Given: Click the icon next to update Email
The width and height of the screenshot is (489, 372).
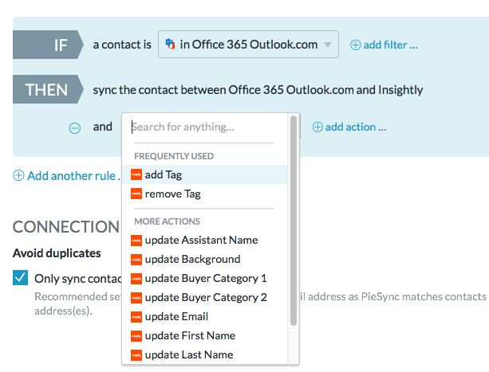Looking at the screenshot, I should click(136, 316).
